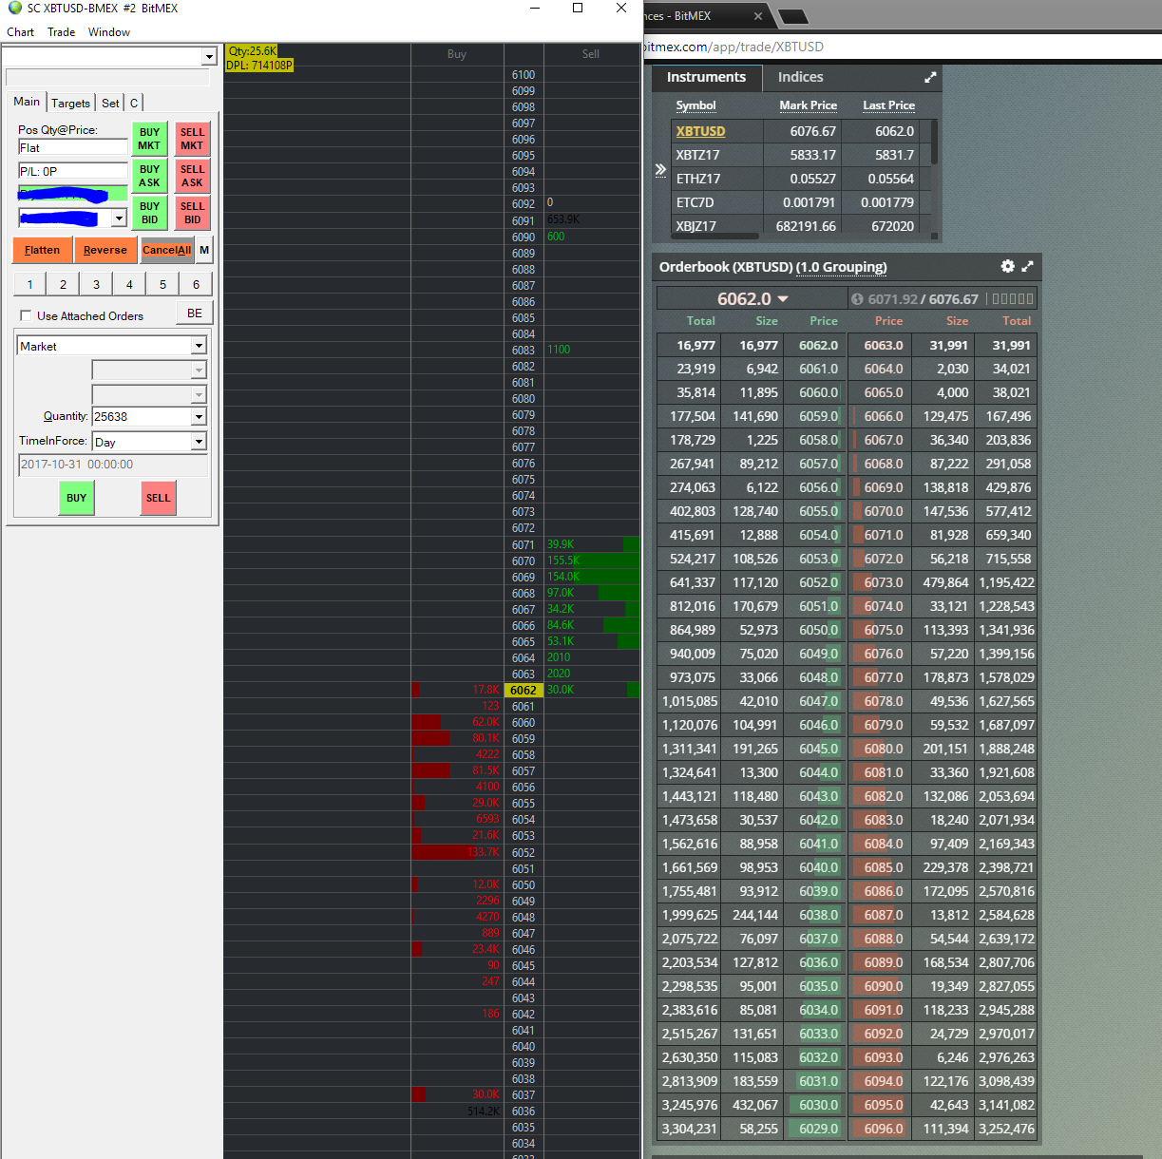Click the 6062.0 last price arrow

point(783,299)
